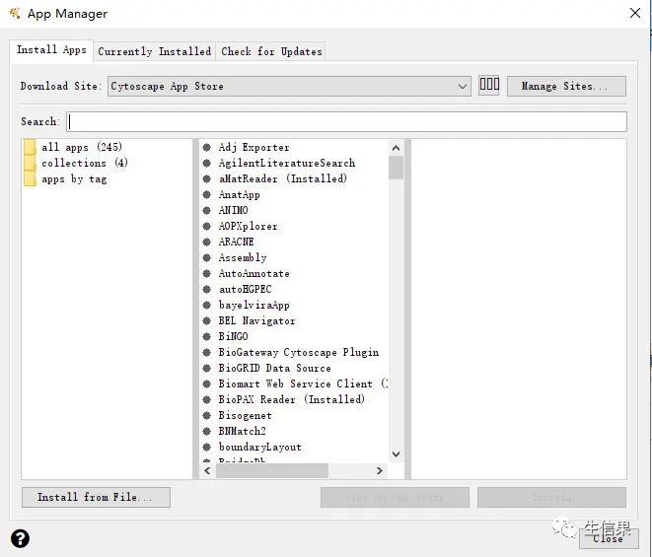Click the app list scroll up arrow

pos(396,148)
